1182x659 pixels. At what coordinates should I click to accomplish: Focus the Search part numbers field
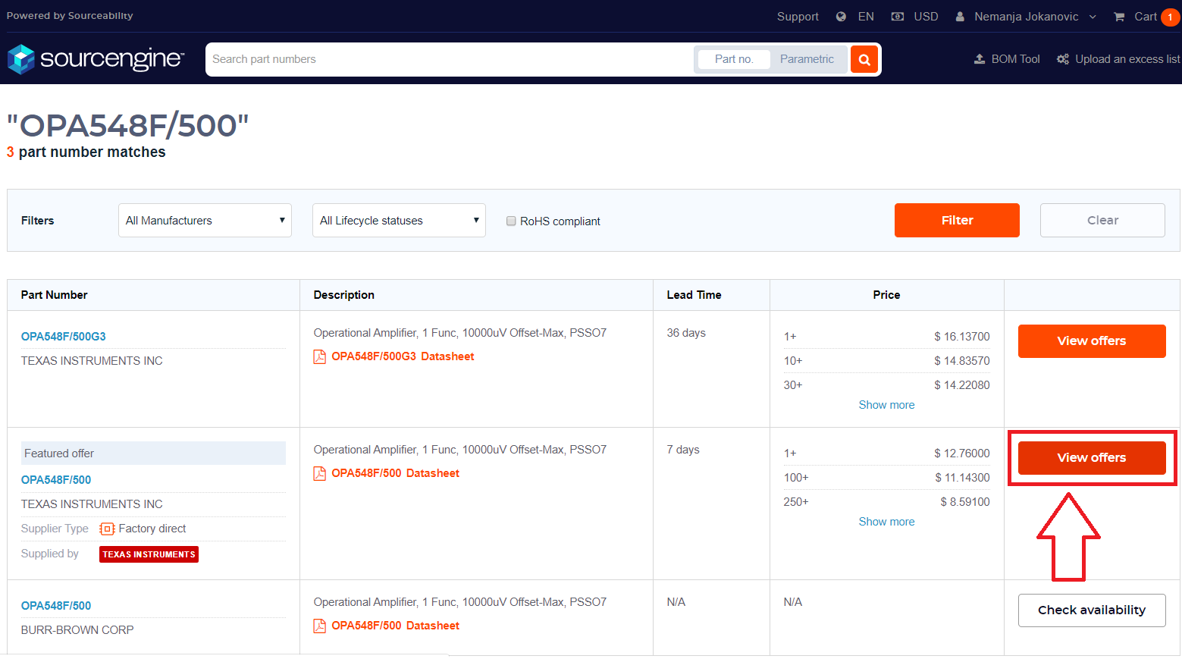450,59
